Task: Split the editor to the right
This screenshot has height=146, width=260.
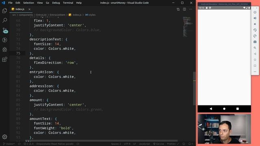Action: pyautogui.click(x=184, y=9)
